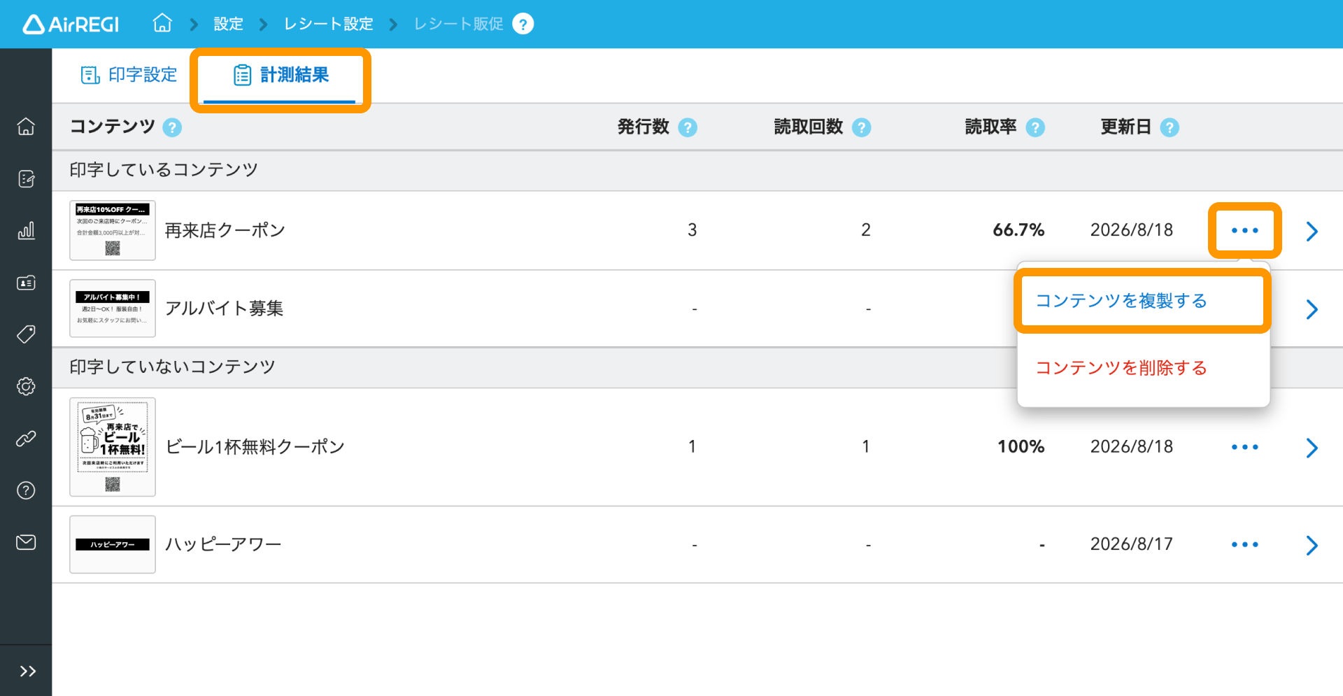Open the sidebar link chain icon
Image resolution: width=1343 pixels, height=696 pixels.
[x=26, y=439]
